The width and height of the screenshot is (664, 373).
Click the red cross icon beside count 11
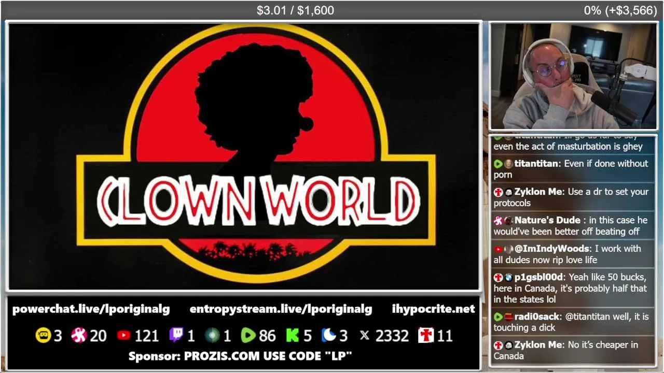(x=425, y=336)
